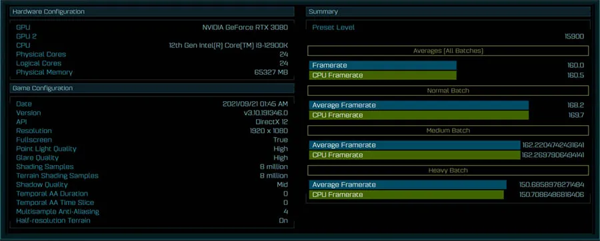
Task: Click the NVIDIA GeForce RTX 3080 GPU value
Action: 245,27
